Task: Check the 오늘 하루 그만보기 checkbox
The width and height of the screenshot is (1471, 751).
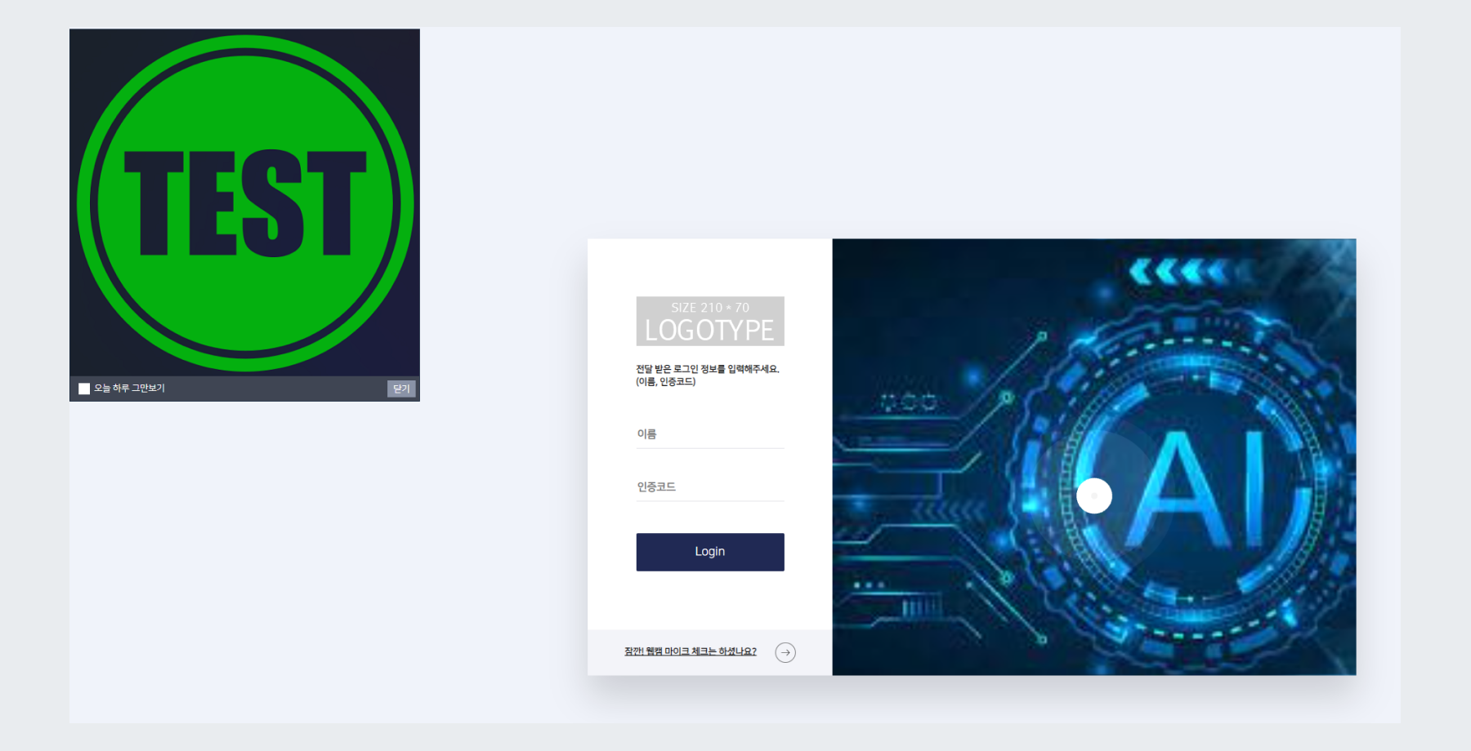Action: tap(84, 389)
